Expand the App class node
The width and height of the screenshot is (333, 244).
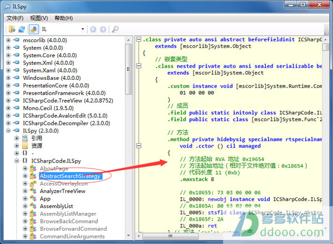(x=25, y=199)
